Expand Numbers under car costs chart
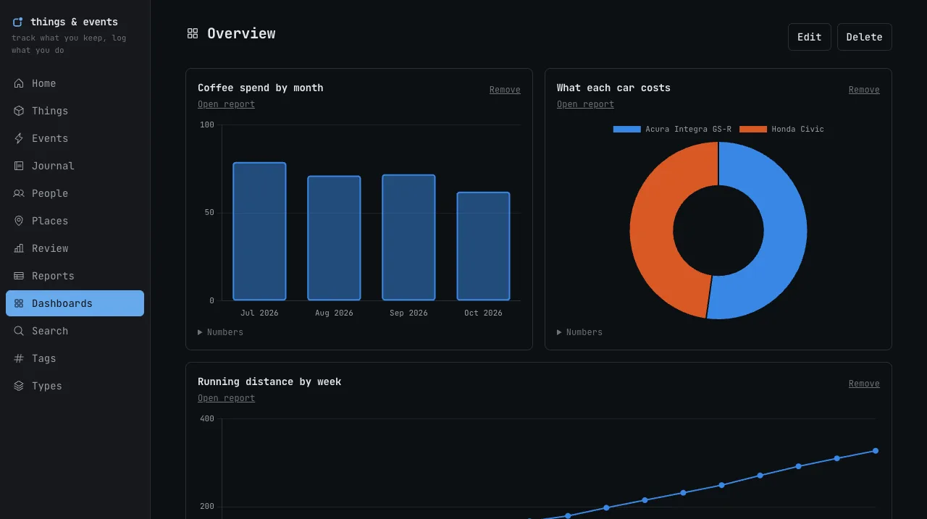 pyautogui.click(x=579, y=332)
